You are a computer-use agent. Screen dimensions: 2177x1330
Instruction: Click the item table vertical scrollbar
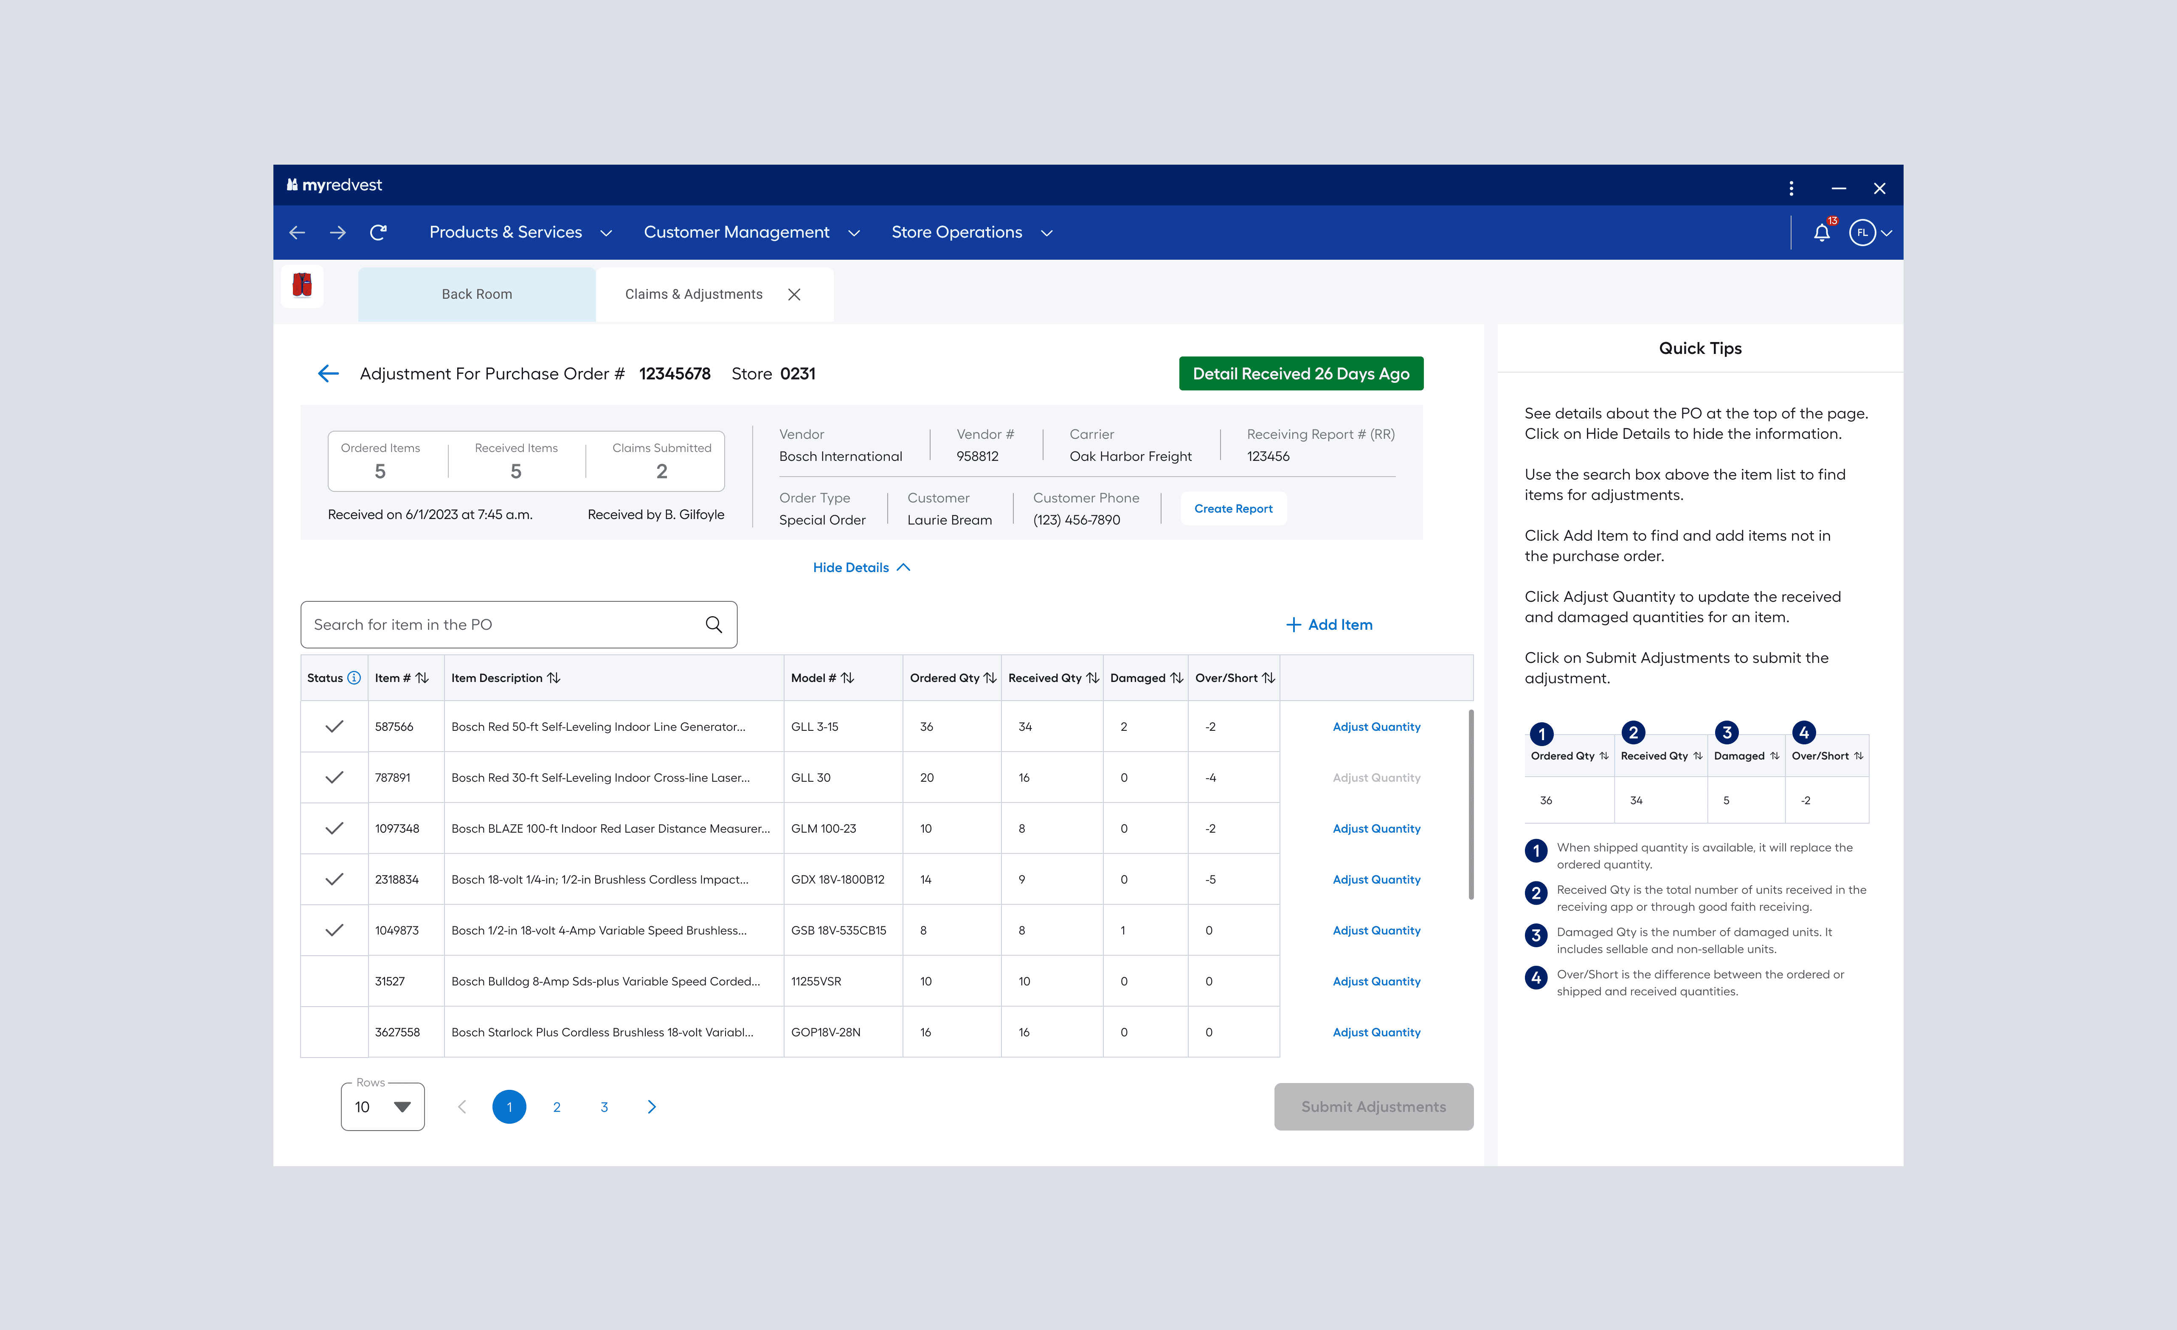point(1470,804)
